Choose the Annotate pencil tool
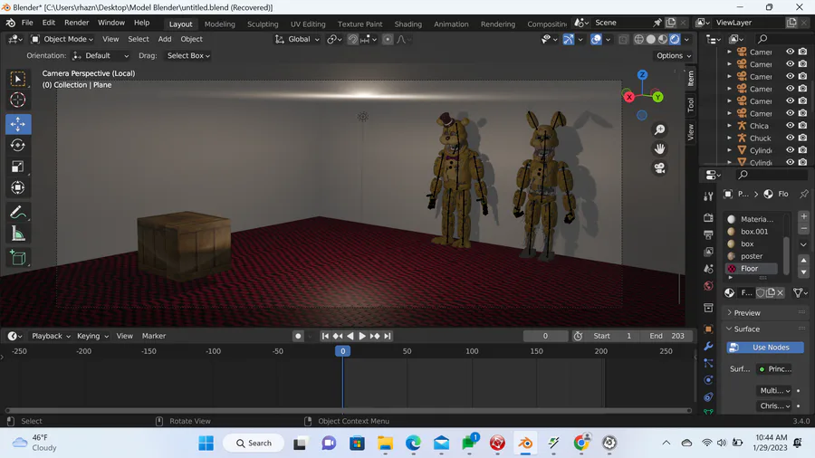The width and height of the screenshot is (815, 458). tap(18, 213)
